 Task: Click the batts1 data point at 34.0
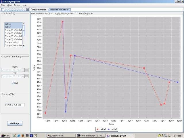[x=66, y=98]
